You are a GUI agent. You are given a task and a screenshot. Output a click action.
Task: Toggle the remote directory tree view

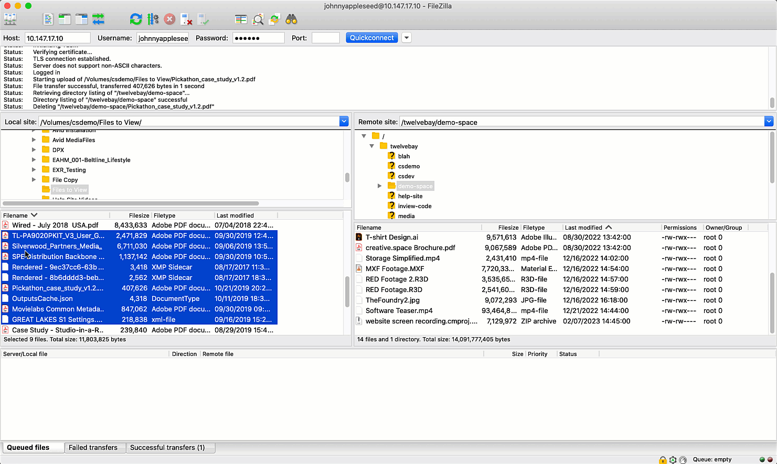pyautogui.click(x=81, y=19)
